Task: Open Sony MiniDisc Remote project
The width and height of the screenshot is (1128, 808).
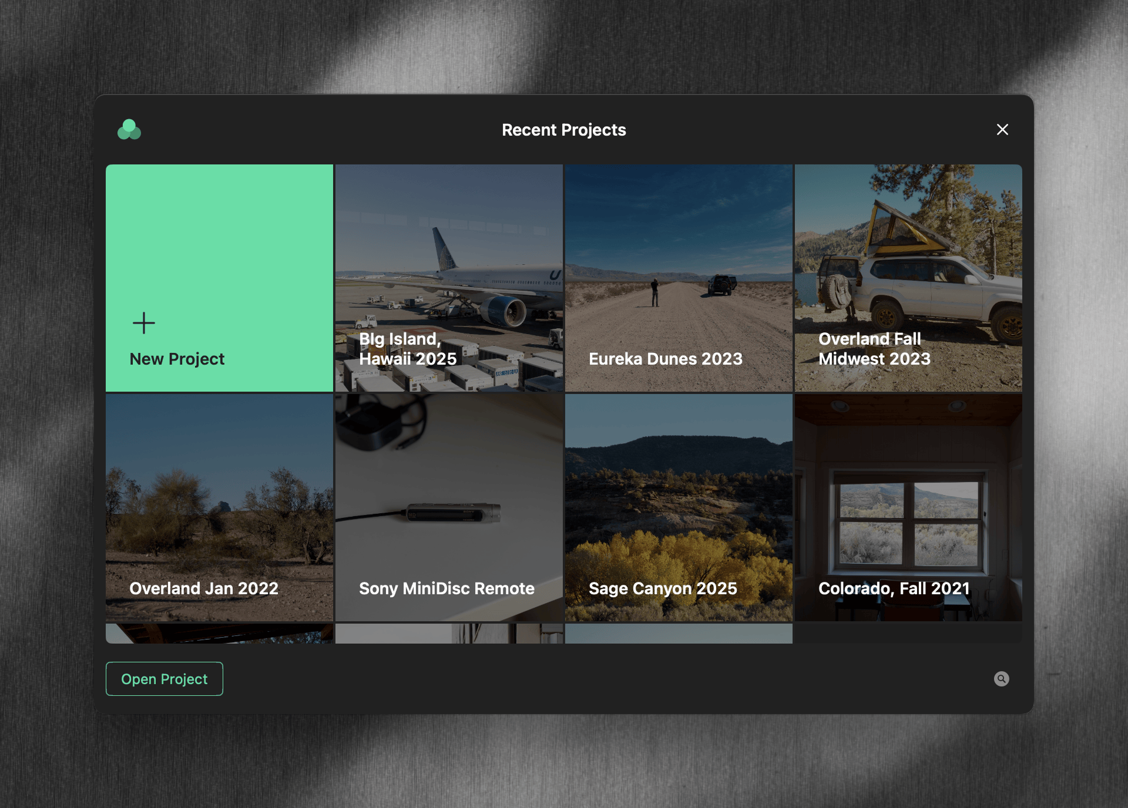Action: pyautogui.click(x=449, y=507)
